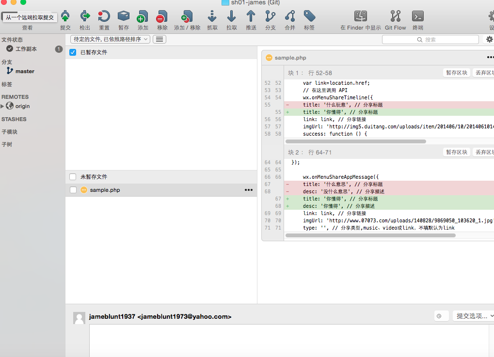Image resolution: width=494 pixels, height=357 pixels.
Task: Open the 提交选项 dropdown
Action: tap(473, 316)
